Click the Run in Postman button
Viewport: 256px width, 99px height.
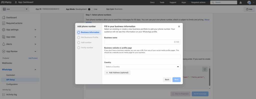(x=180, y=94)
